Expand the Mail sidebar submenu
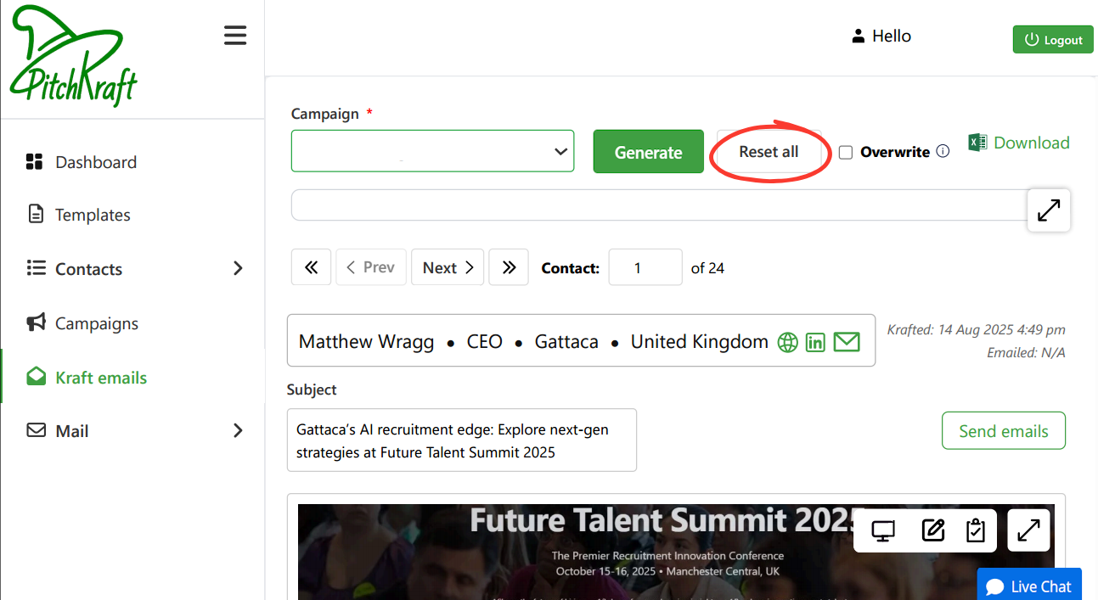The width and height of the screenshot is (1098, 600). tap(238, 431)
